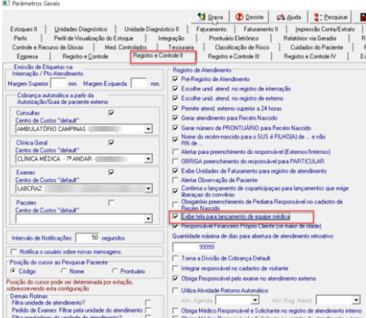Expand the Pacotes Centro de Custos dropdown
Viewport: 366px width, 318px height.
click(148, 218)
